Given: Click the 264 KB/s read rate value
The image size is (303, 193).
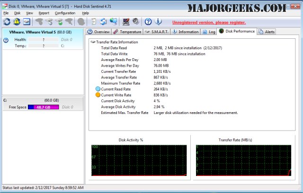Looking at the screenshot, I should pos(161,89).
